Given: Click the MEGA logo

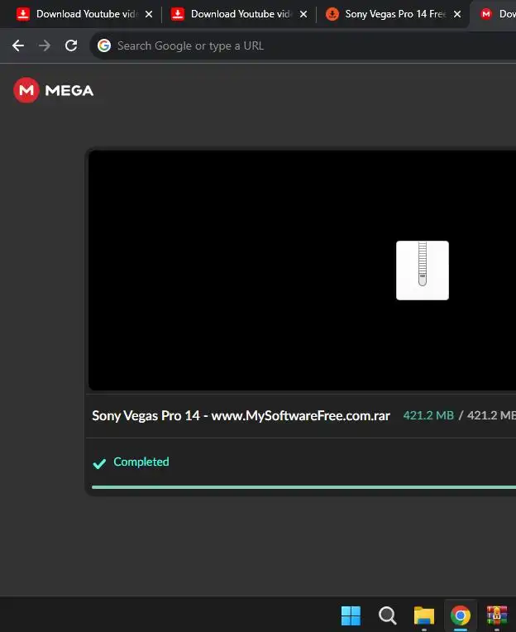Looking at the screenshot, I should [53, 90].
